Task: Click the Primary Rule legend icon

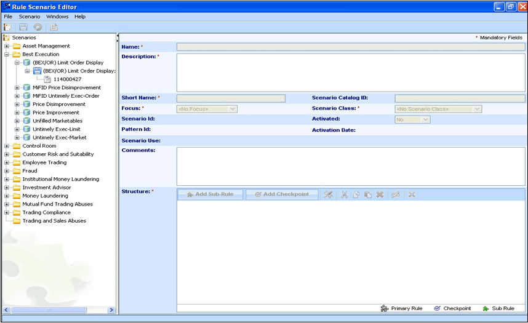Action: click(384, 308)
